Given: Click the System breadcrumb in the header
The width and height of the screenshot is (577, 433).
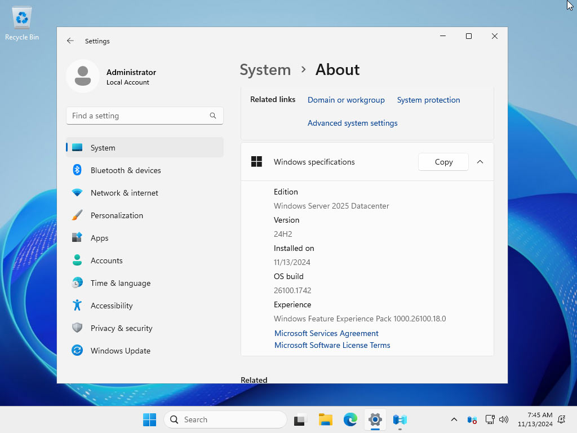Looking at the screenshot, I should (x=265, y=69).
